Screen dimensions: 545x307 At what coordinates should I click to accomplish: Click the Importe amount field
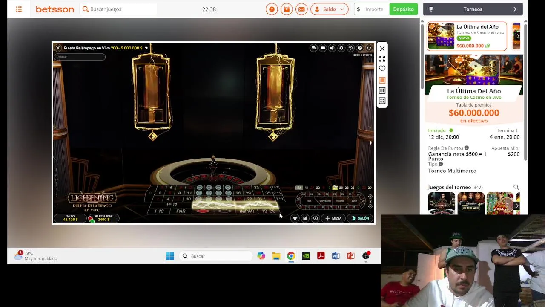[372, 9]
